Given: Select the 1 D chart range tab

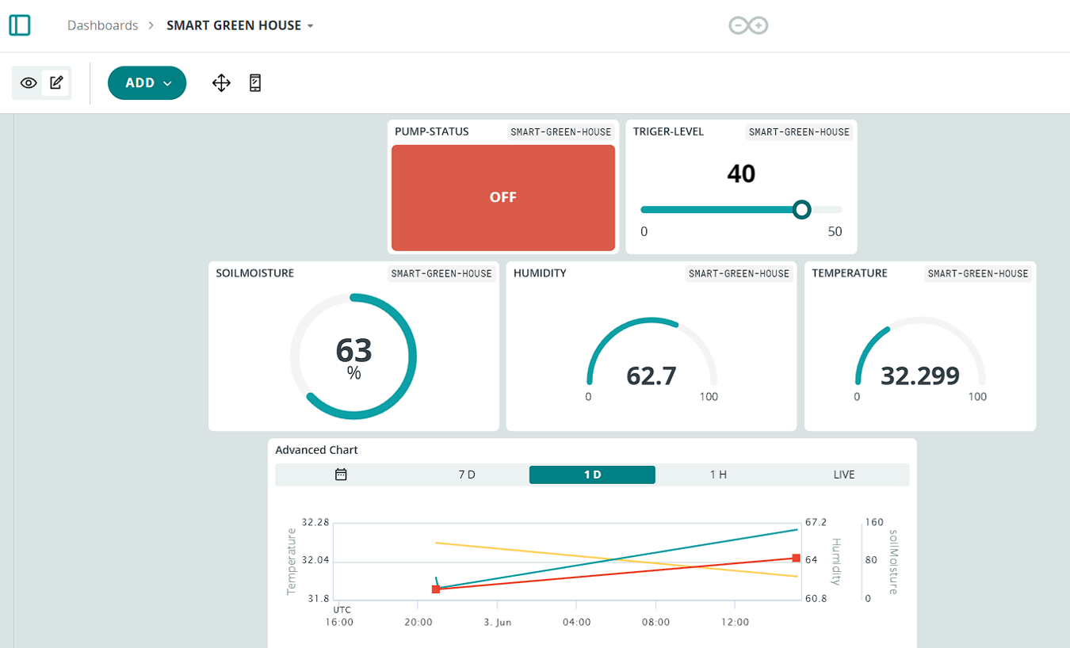Looking at the screenshot, I should coord(592,475).
